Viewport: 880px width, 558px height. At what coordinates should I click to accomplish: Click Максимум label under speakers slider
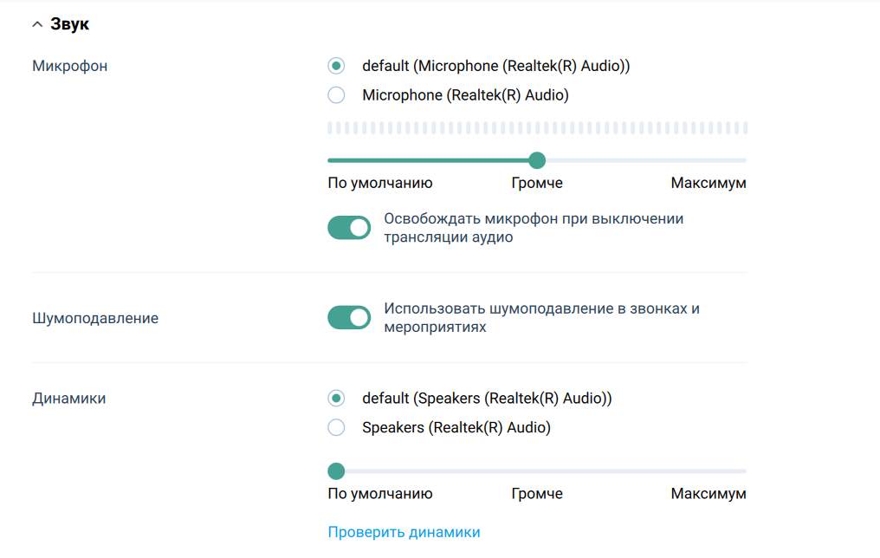point(709,493)
